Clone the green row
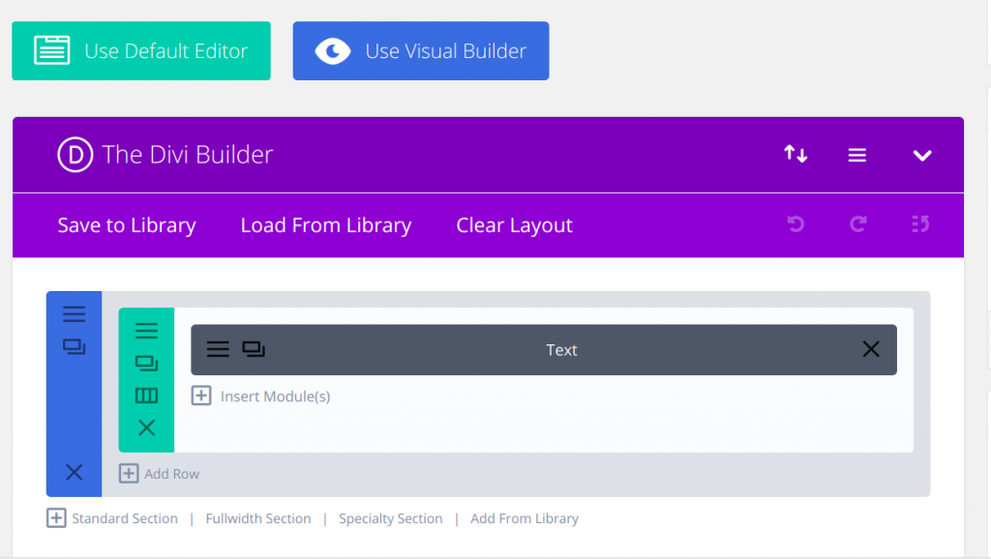Viewport: 991px width, 559px height. pyautogui.click(x=146, y=364)
